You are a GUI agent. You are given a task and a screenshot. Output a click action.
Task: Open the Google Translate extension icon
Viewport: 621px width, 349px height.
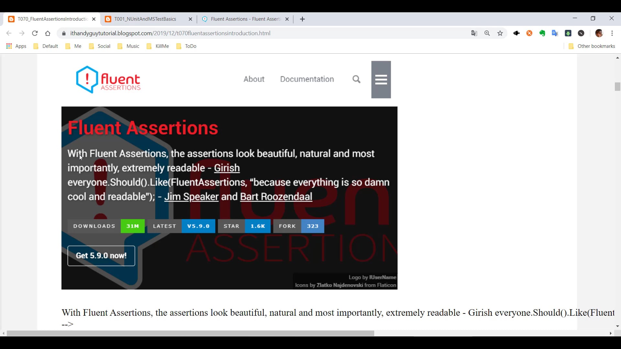pyautogui.click(x=555, y=33)
